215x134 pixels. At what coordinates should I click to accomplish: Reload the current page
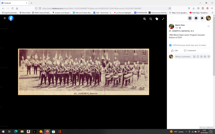pos(12,8)
